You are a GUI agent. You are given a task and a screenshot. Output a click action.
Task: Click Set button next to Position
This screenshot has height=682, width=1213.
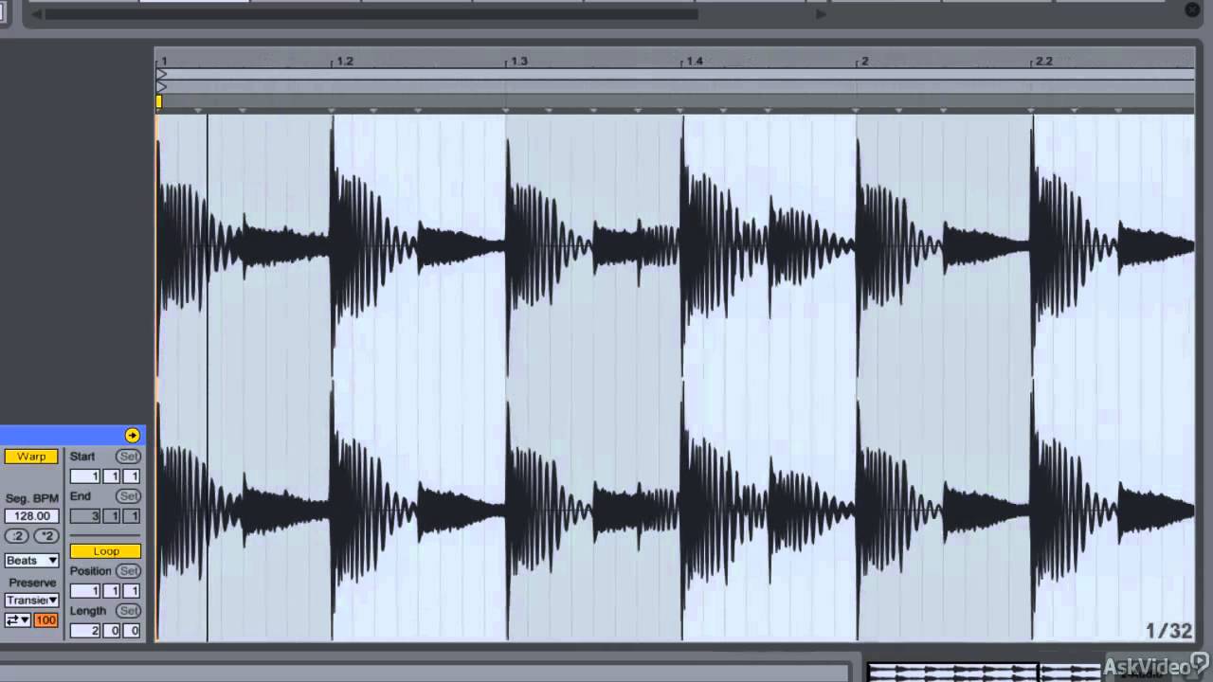(x=128, y=571)
